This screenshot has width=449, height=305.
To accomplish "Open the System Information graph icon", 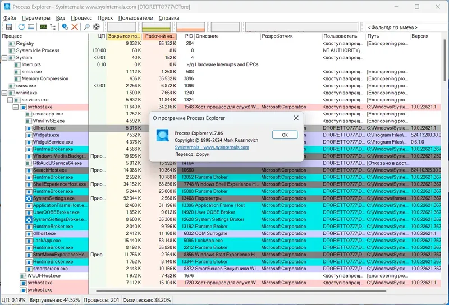I will point(43,27).
